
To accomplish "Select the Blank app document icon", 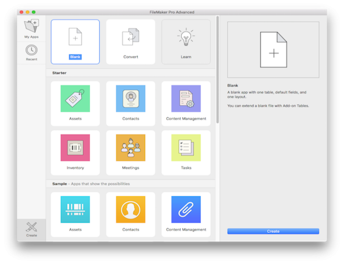I will (x=75, y=37).
